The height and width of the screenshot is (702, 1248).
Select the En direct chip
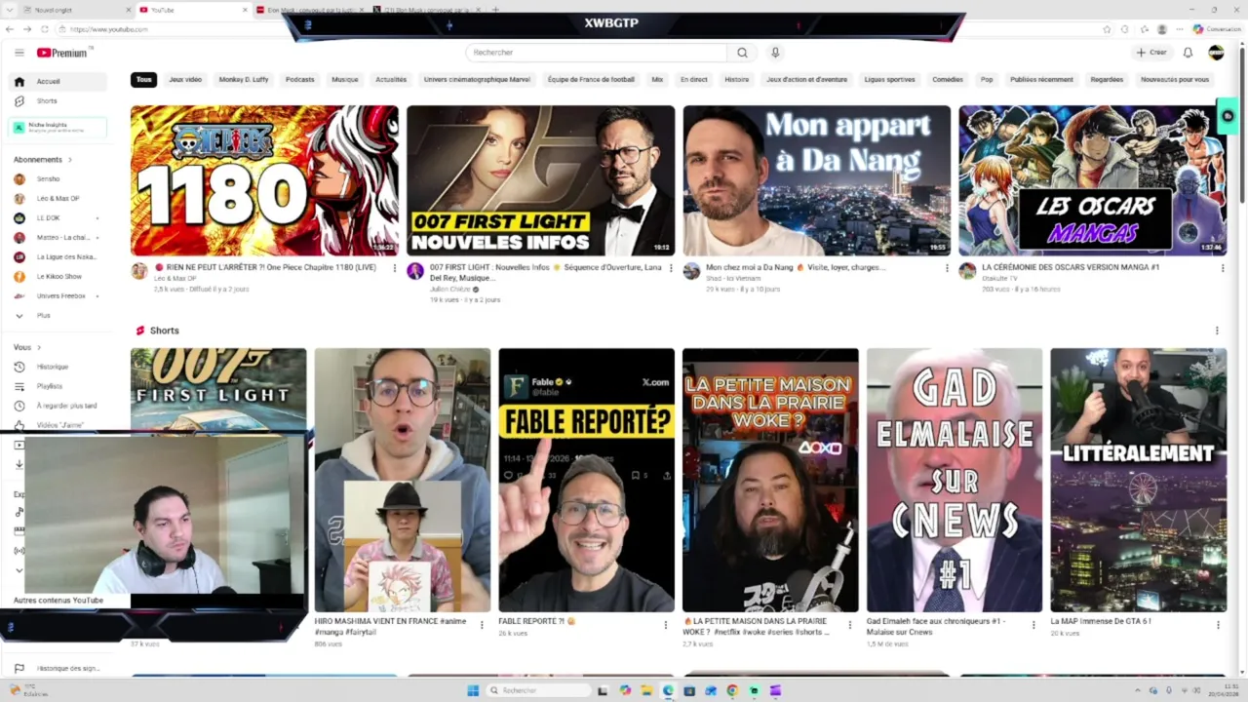(x=694, y=80)
